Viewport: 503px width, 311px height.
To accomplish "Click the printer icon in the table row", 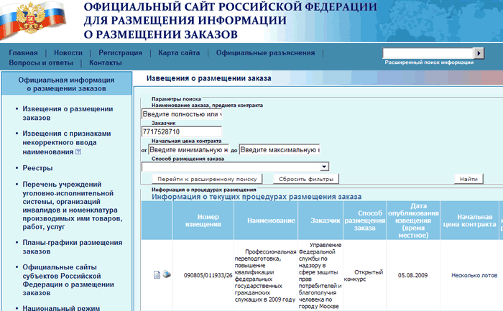I will [167, 274].
